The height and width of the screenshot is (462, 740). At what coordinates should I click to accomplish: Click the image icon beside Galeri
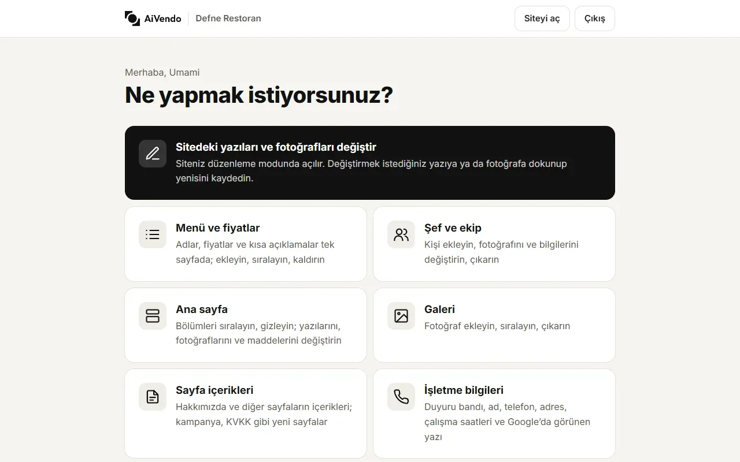[x=401, y=316]
